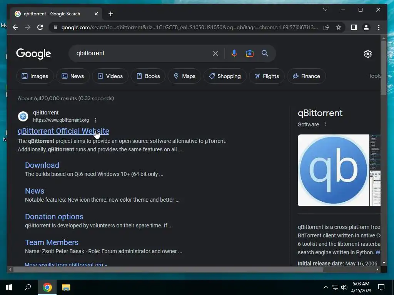Click the qBittorrent site favicon in result
This screenshot has width=394, height=295.
[x=23, y=116]
